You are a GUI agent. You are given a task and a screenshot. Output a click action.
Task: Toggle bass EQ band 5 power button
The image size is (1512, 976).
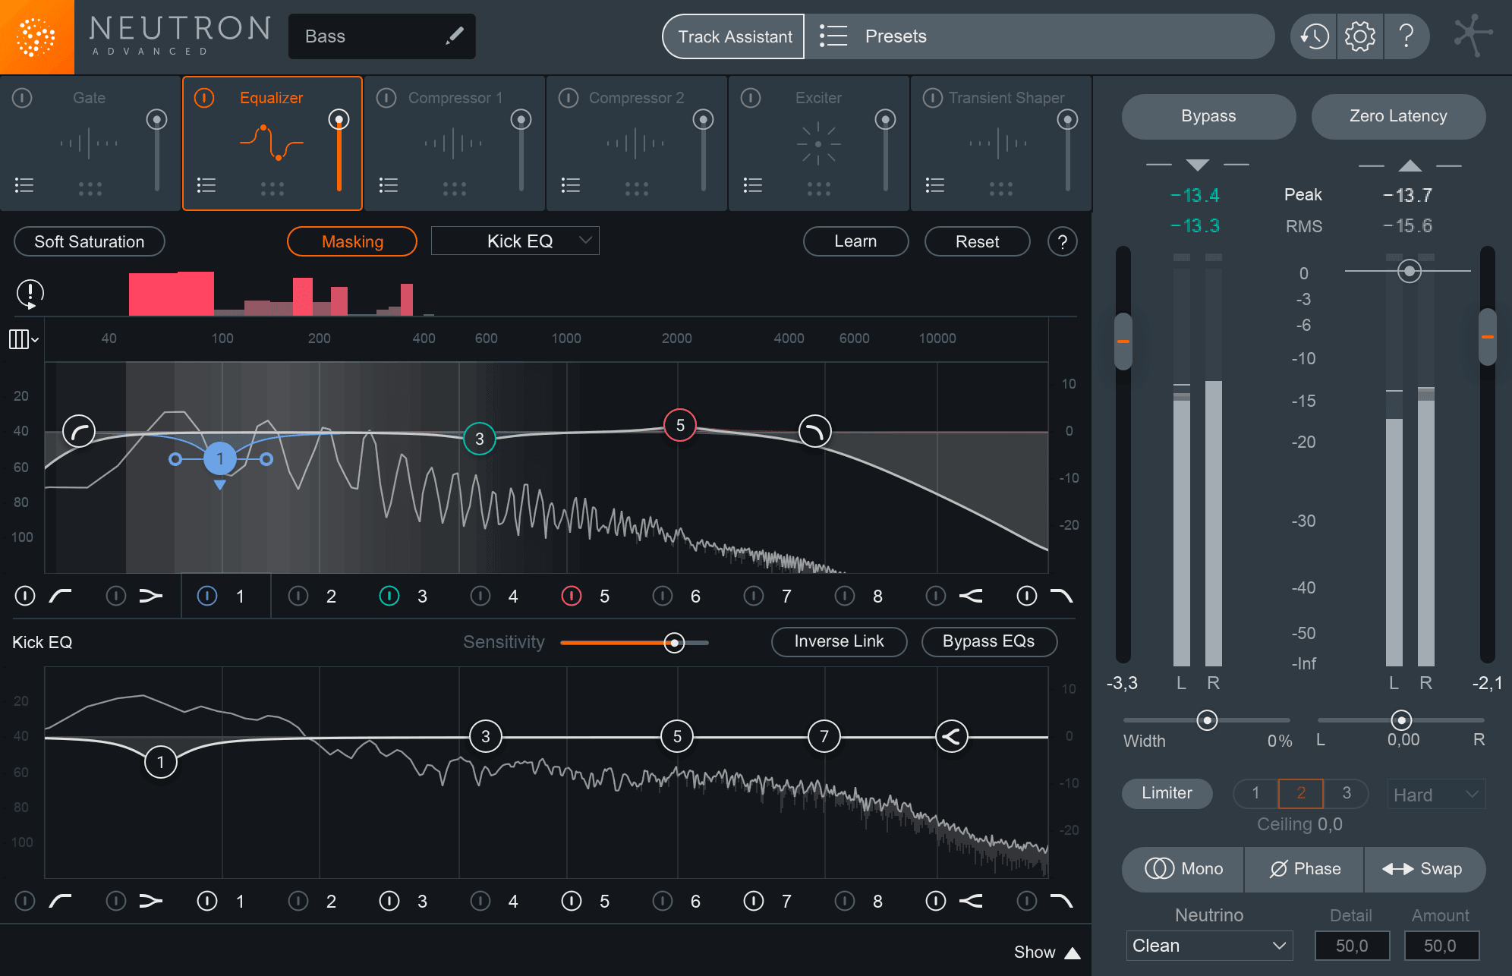(572, 597)
